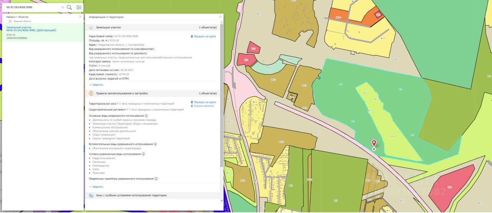Click info icon beside Предельные параметры разрешенного использования

point(156,178)
